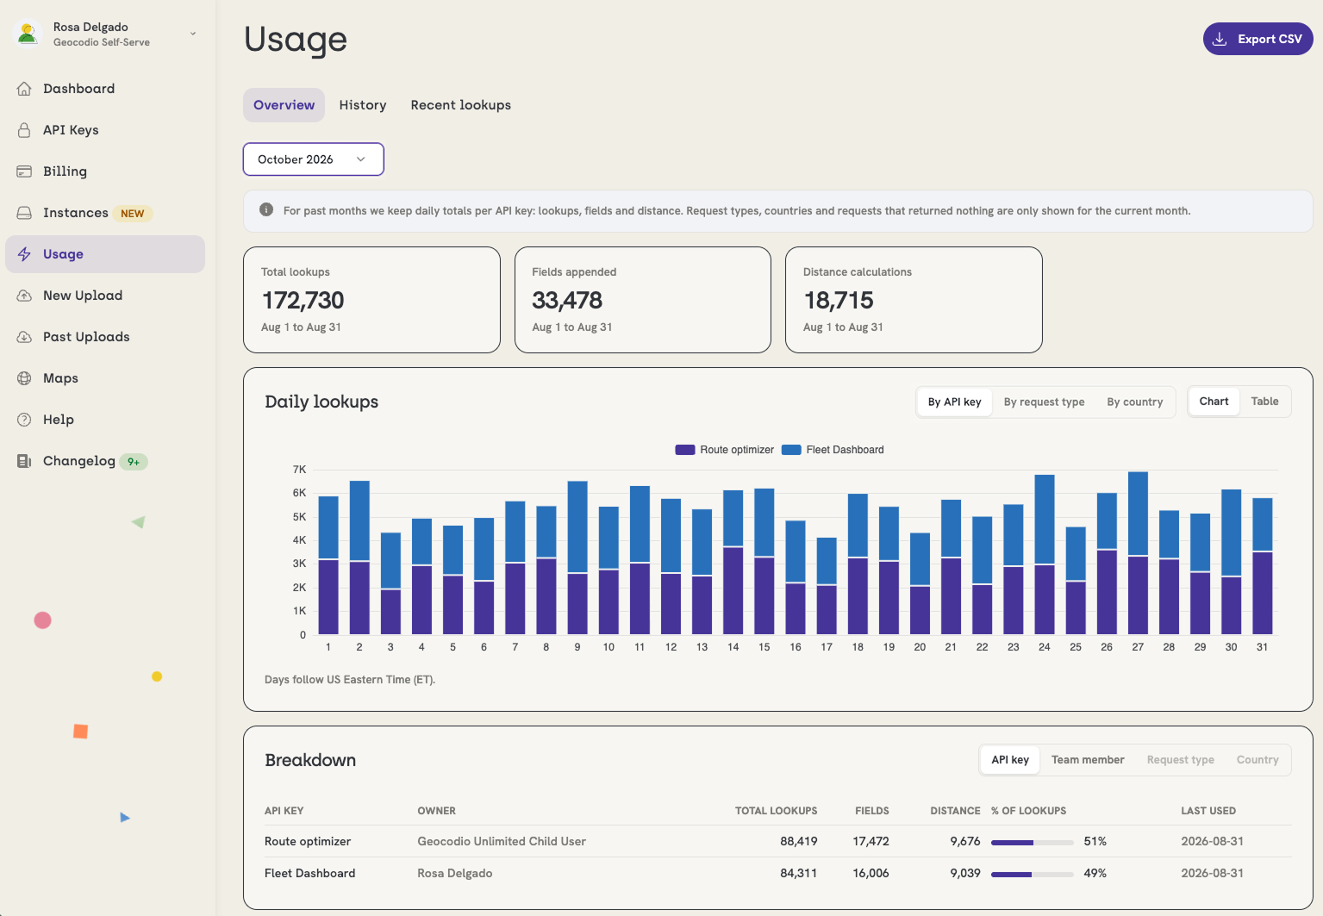Toggle Route optimizer legend swatch

click(x=685, y=450)
